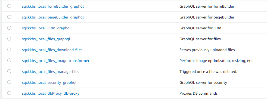Choose the files_download-files row radio button
This screenshot has width=267, height=99.
coord(9,49)
